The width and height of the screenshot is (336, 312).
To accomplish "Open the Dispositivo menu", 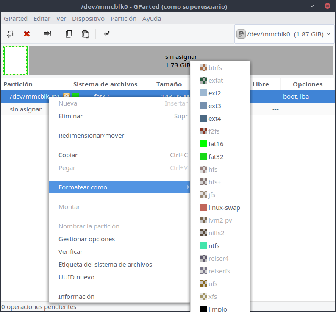I will [x=88, y=19].
